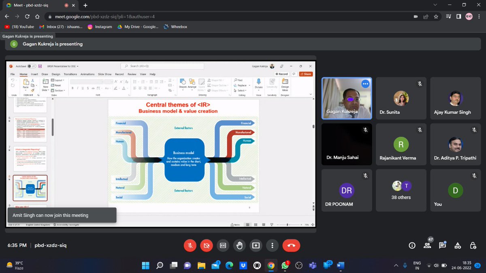Viewport: 486px width, 273px height.
Task: Switch to the Animations tab
Action: click(87, 74)
